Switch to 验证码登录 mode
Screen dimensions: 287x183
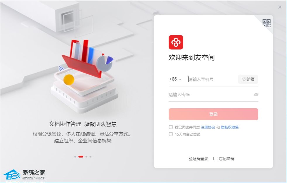(198, 159)
